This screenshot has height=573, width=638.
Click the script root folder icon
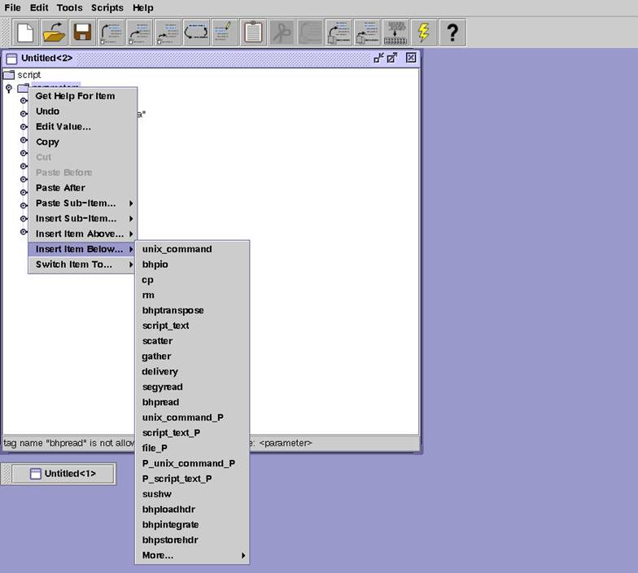(9, 75)
